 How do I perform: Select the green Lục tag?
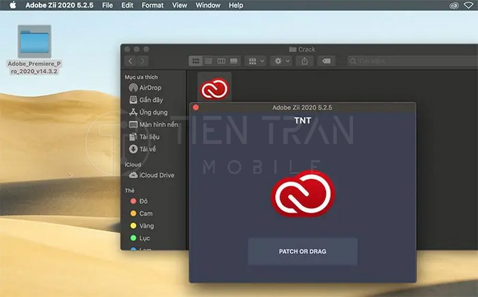click(x=140, y=238)
